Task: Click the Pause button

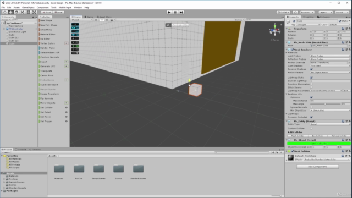Action: click(175, 12)
